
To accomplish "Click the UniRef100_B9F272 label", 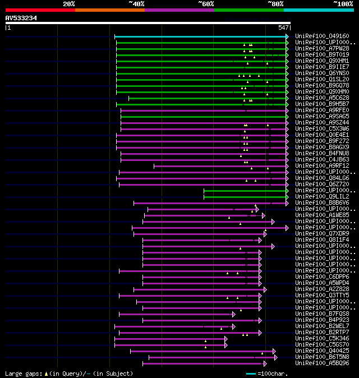I will 322,141.
